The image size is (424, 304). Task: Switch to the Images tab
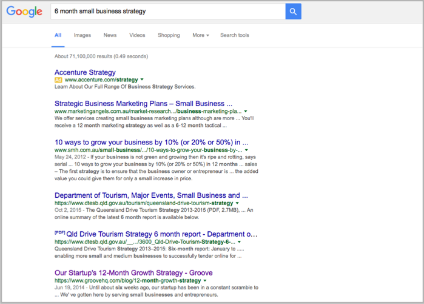pyautogui.click(x=82, y=35)
